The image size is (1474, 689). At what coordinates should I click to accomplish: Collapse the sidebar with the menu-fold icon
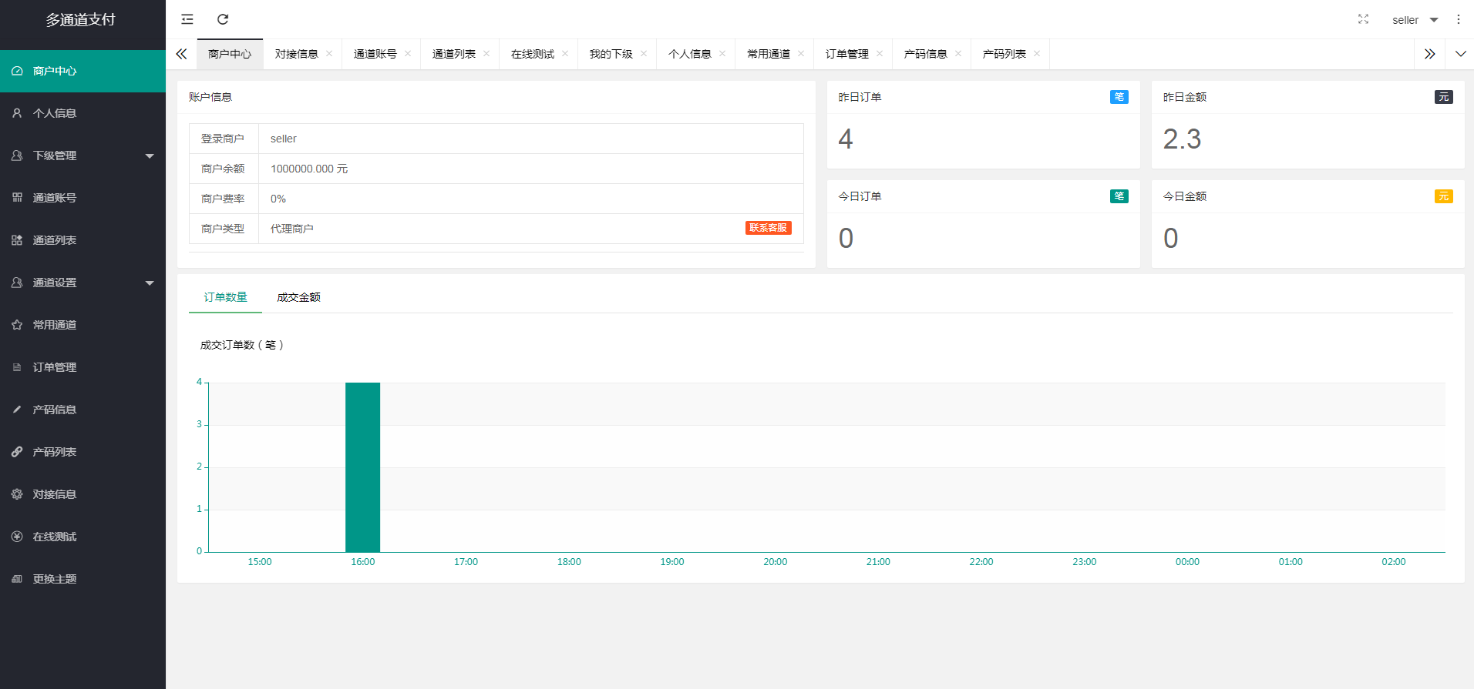pyautogui.click(x=187, y=19)
